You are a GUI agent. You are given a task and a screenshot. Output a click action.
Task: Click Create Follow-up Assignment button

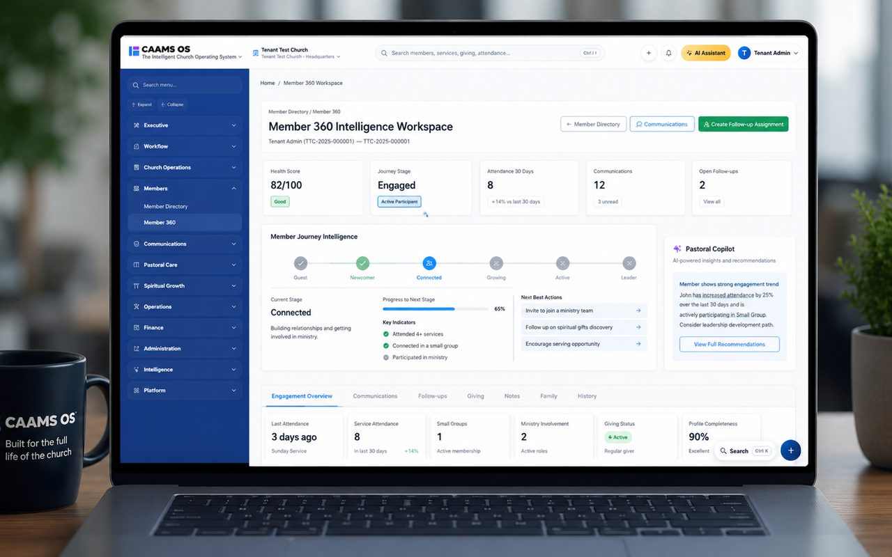[x=744, y=124]
